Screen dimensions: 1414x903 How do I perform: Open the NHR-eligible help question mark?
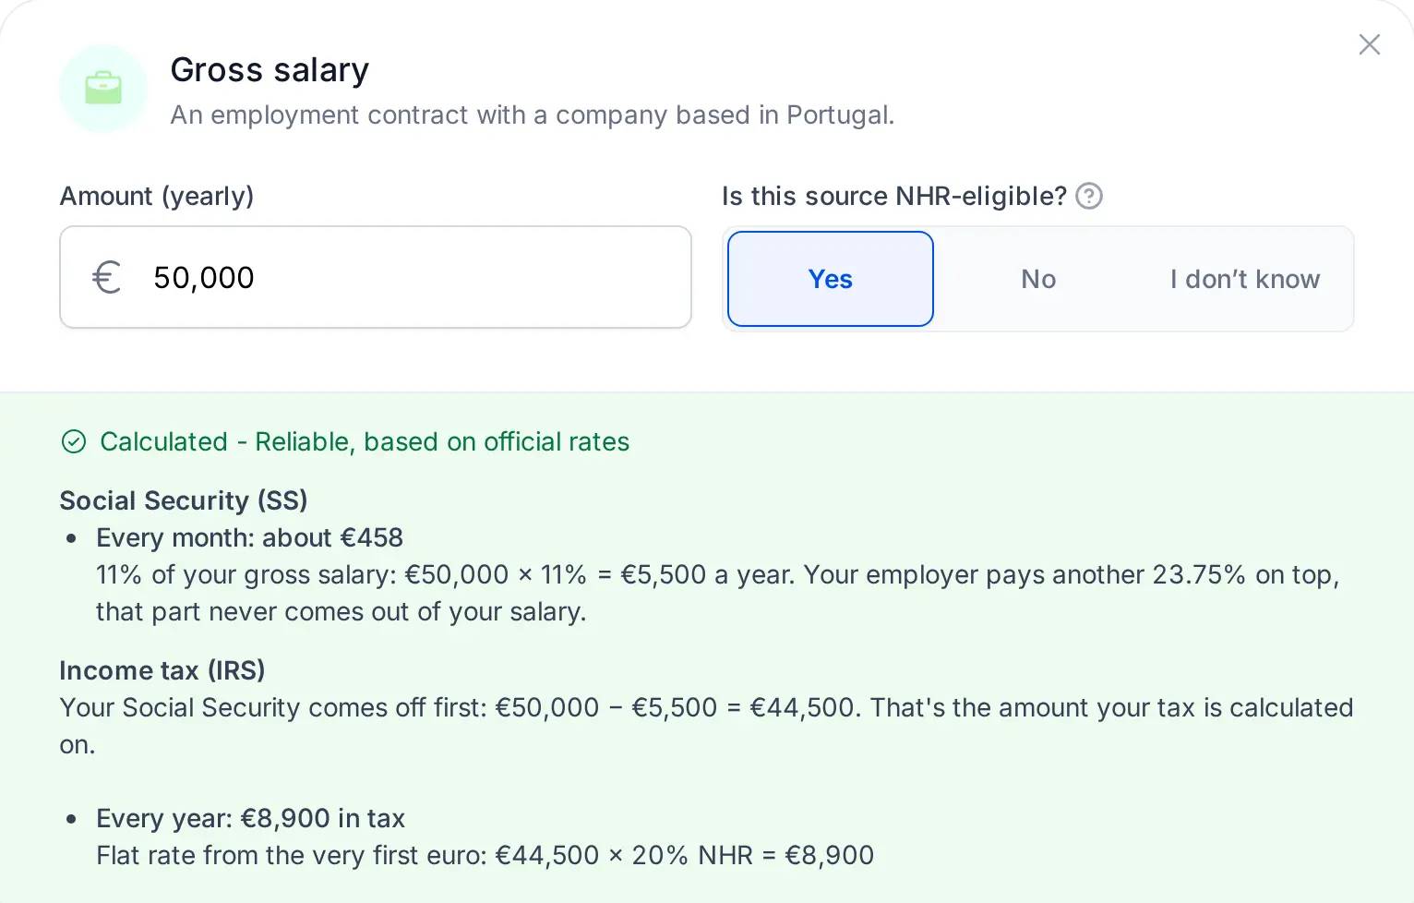click(x=1089, y=196)
